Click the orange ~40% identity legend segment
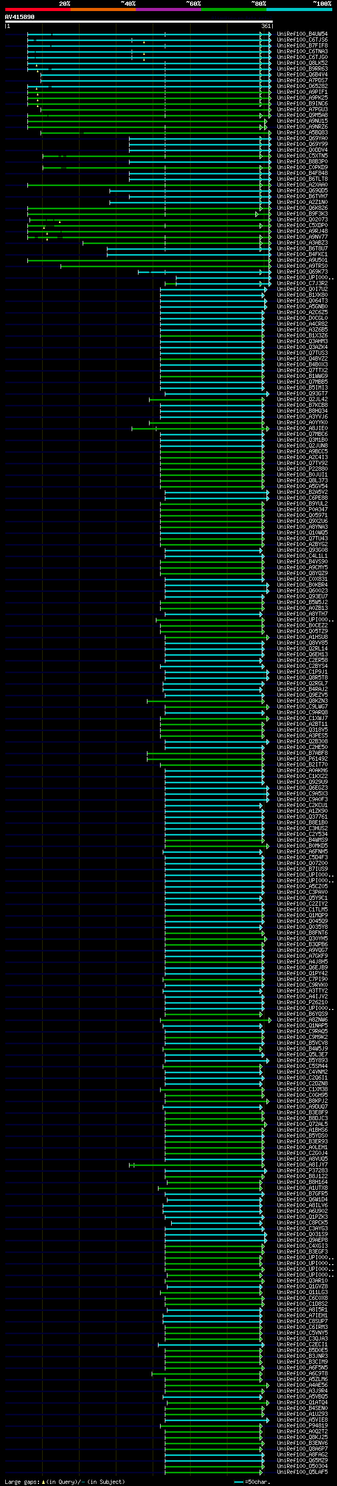337x1486 pixels. 103,9
